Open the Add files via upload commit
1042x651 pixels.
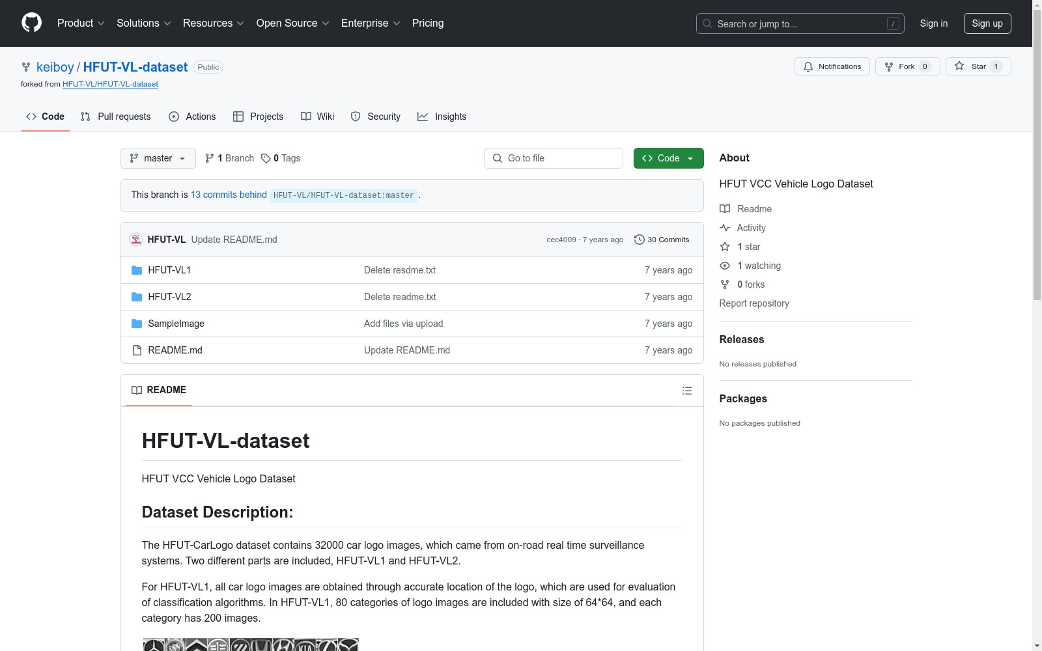403,324
